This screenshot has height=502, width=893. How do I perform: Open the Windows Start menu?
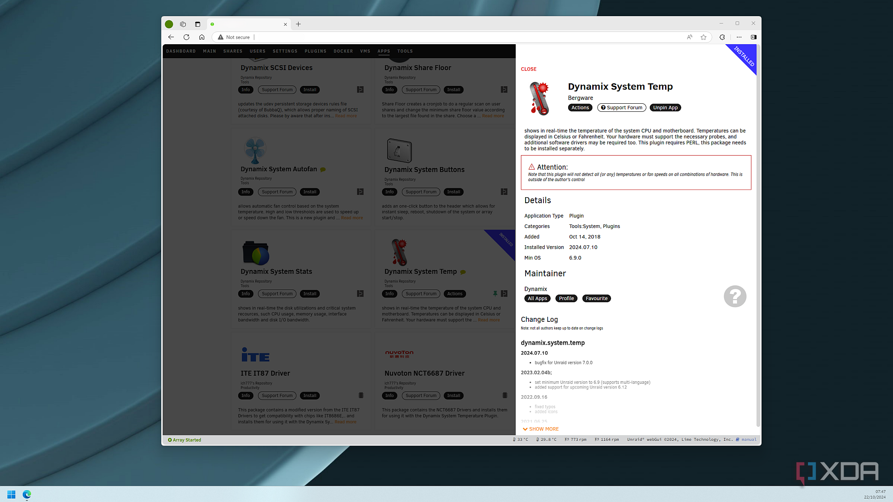pos(11,494)
